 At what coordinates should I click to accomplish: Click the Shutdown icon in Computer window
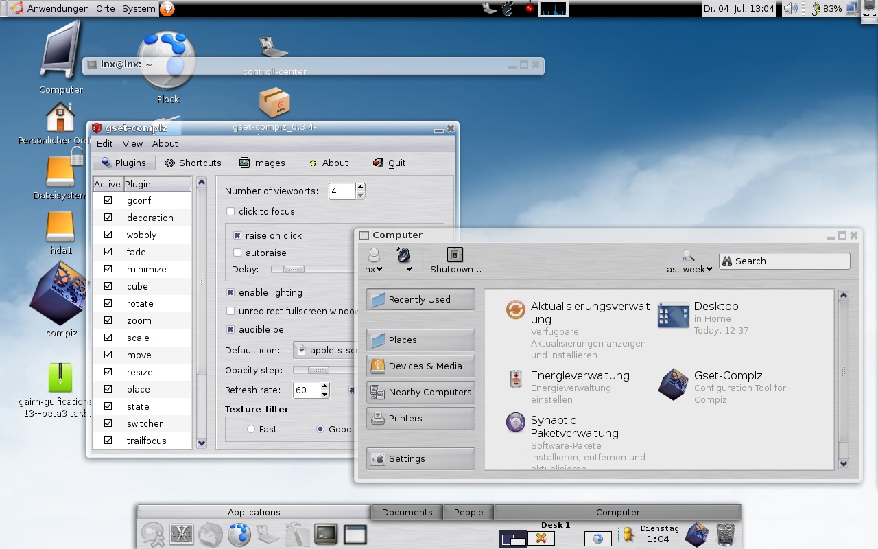click(x=455, y=261)
